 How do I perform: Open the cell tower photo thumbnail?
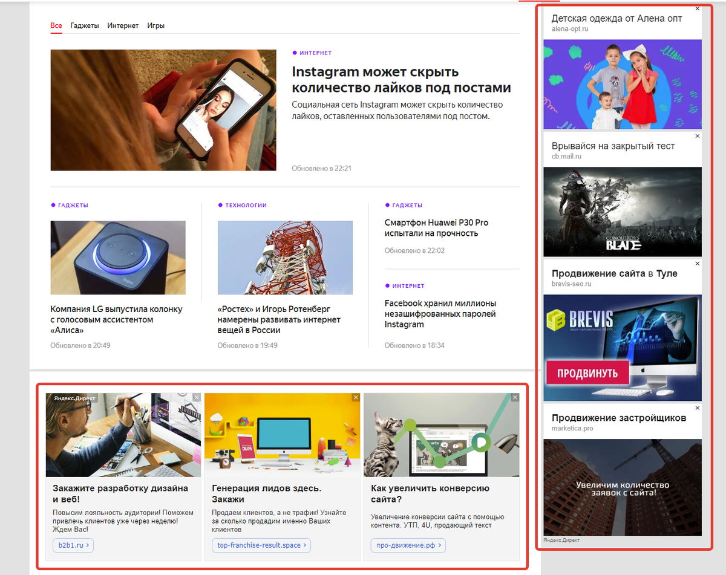click(285, 258)
